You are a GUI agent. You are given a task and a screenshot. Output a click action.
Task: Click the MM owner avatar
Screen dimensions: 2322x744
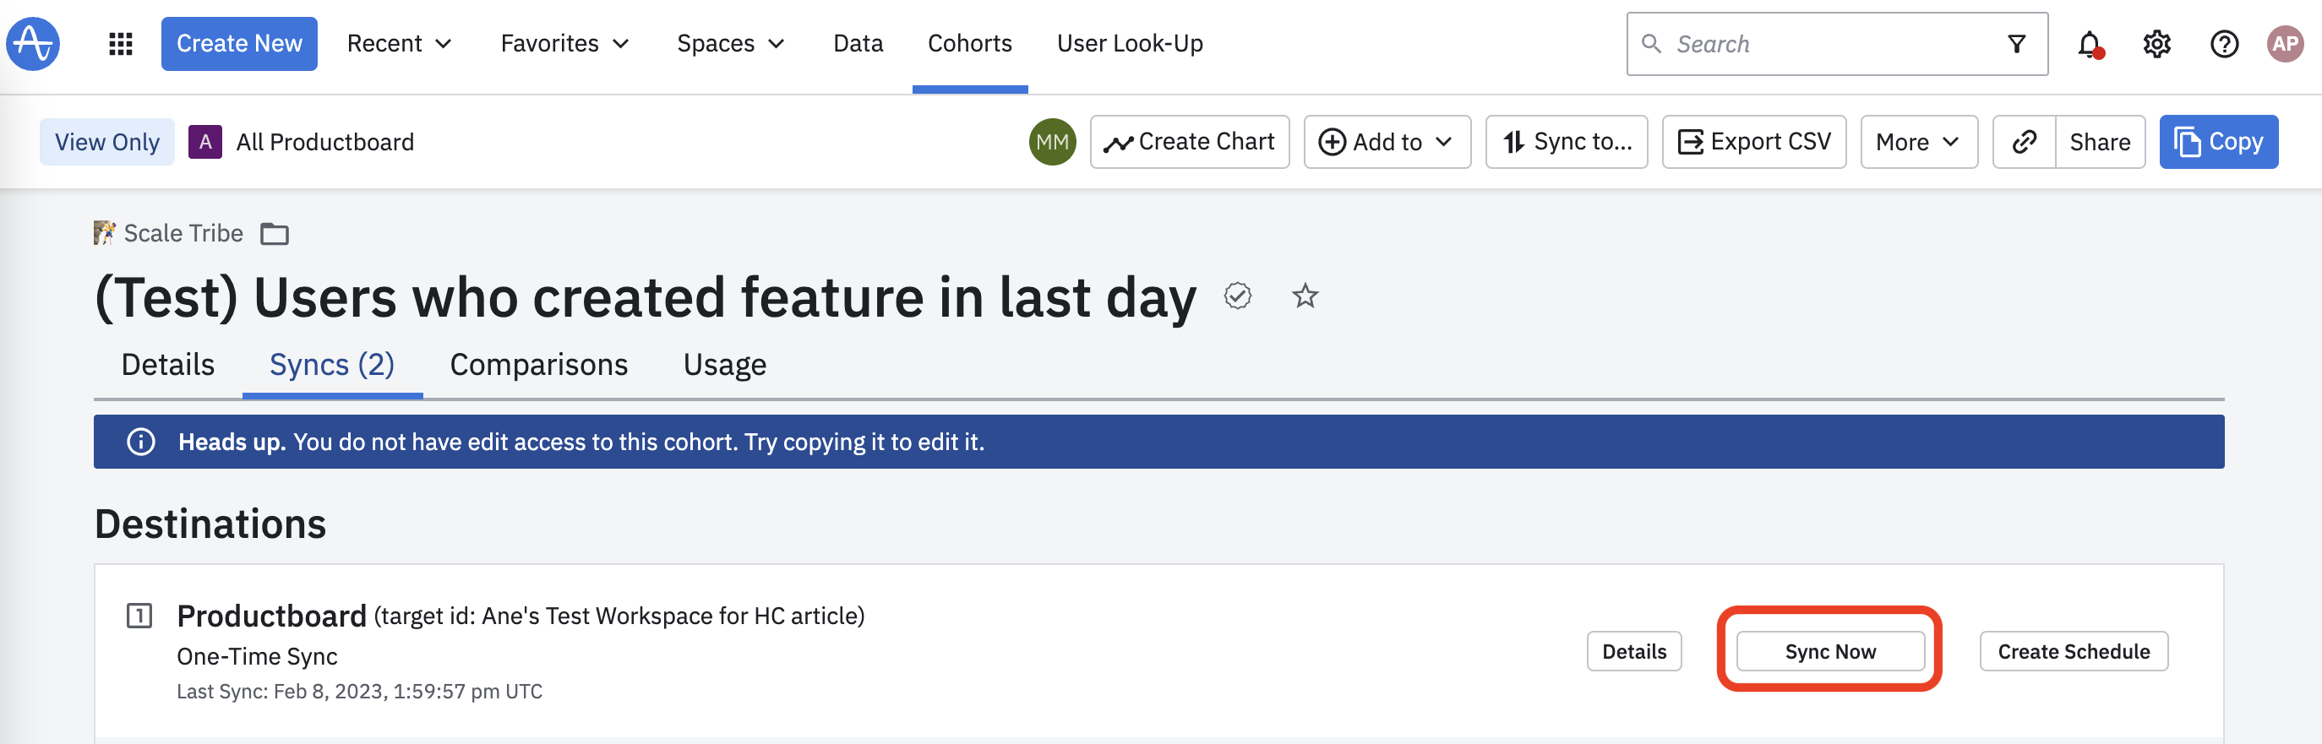pos(1052,141)
